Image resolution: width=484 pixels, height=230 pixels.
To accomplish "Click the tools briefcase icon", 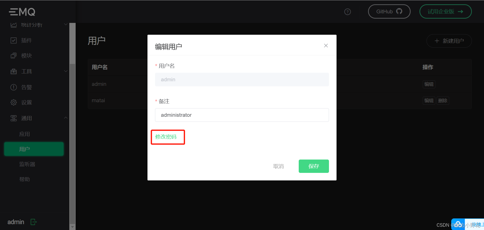I will point(14,71).
